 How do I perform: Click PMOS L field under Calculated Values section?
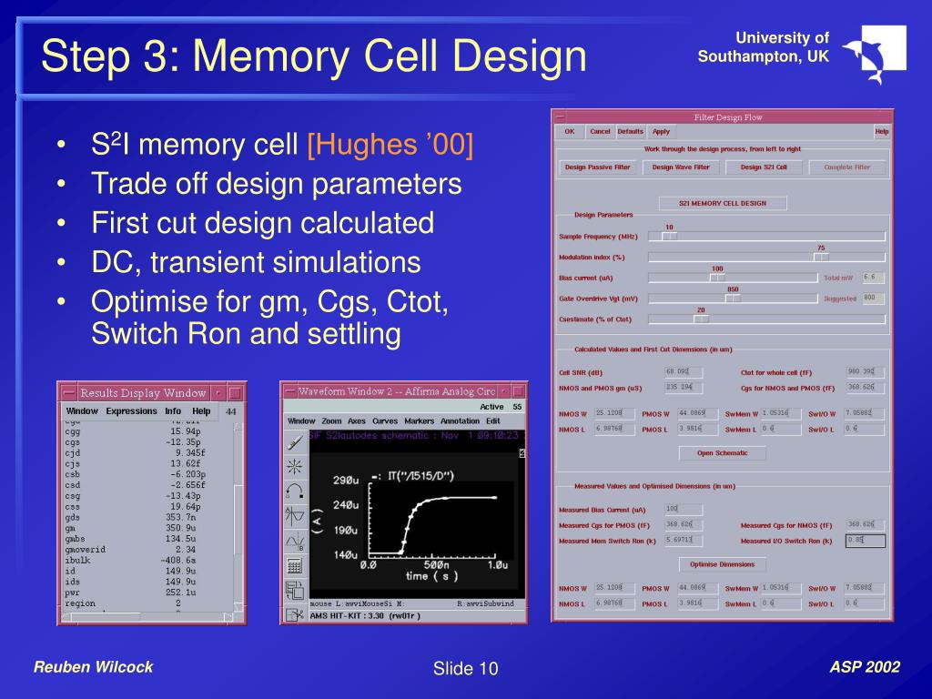[x=698, y=429]
